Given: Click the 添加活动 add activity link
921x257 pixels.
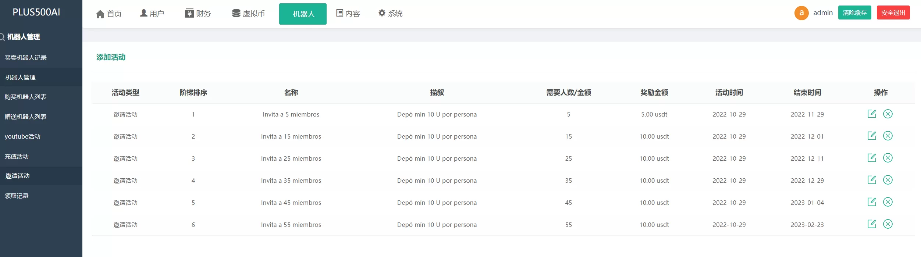Looking at the screenshot, I should coord(111,57).
